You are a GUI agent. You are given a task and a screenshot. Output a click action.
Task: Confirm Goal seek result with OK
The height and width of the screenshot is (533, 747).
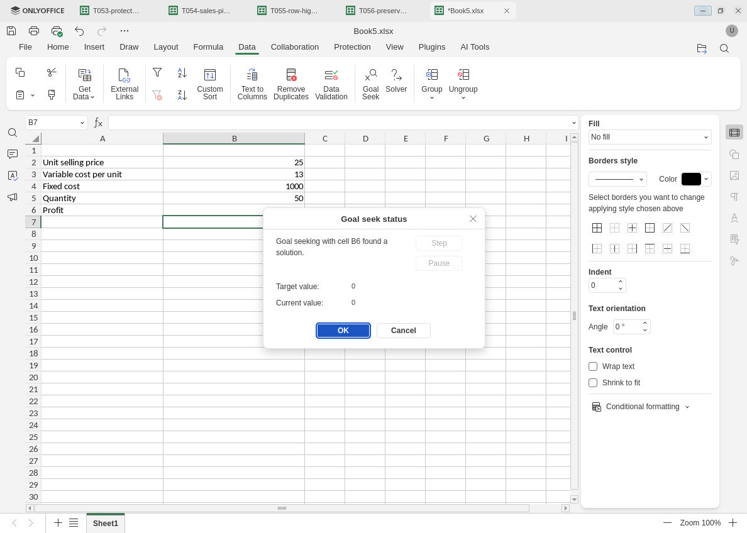(343, 331)
